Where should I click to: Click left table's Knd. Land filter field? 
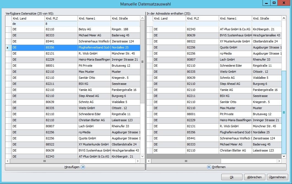[x=28, y=24]
